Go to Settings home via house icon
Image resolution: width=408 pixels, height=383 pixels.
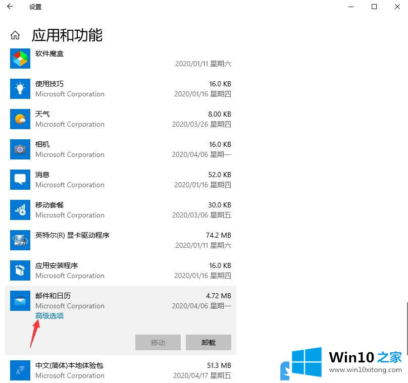tap(15, 35)
